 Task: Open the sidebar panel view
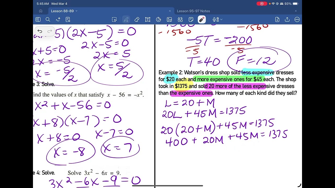tap(38, 20)
